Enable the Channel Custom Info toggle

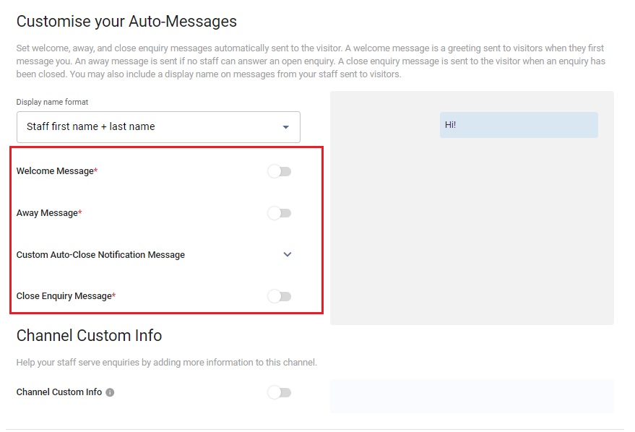coord(280,392)
